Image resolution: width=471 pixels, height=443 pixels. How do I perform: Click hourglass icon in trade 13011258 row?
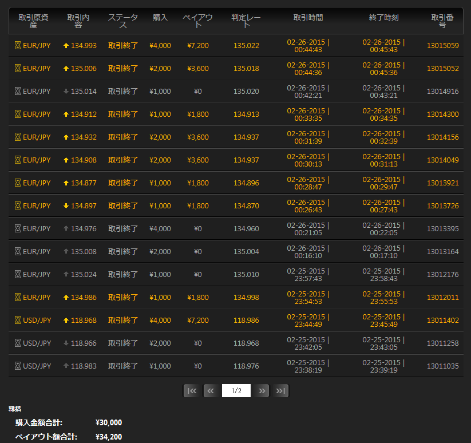point(18,343)
